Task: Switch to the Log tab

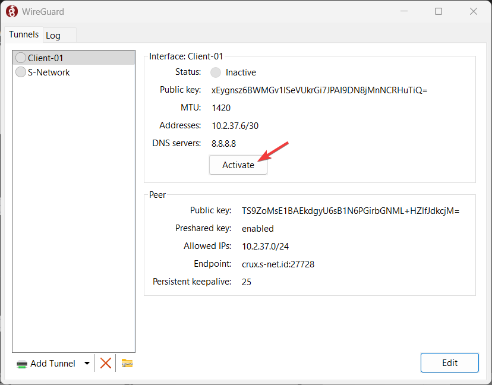Action: click(x=53, y=36)
